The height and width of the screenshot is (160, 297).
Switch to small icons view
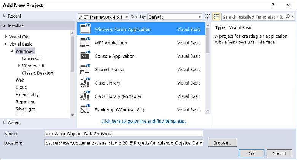(208, 17)
